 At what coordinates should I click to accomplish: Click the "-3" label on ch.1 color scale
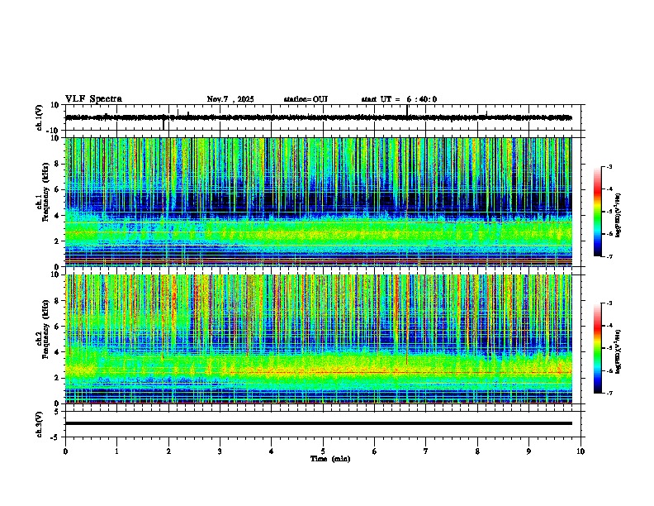tap(609, 166)
